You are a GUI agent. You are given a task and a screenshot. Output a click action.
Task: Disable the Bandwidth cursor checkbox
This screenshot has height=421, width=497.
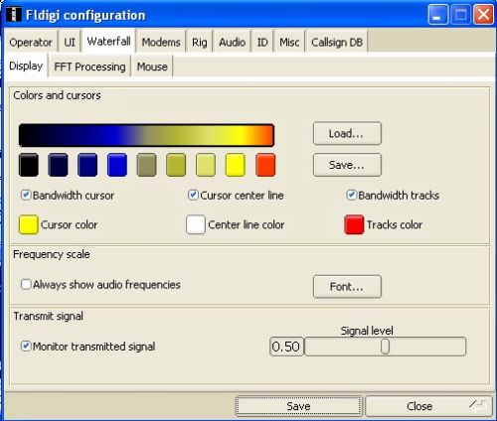[26, 195]
